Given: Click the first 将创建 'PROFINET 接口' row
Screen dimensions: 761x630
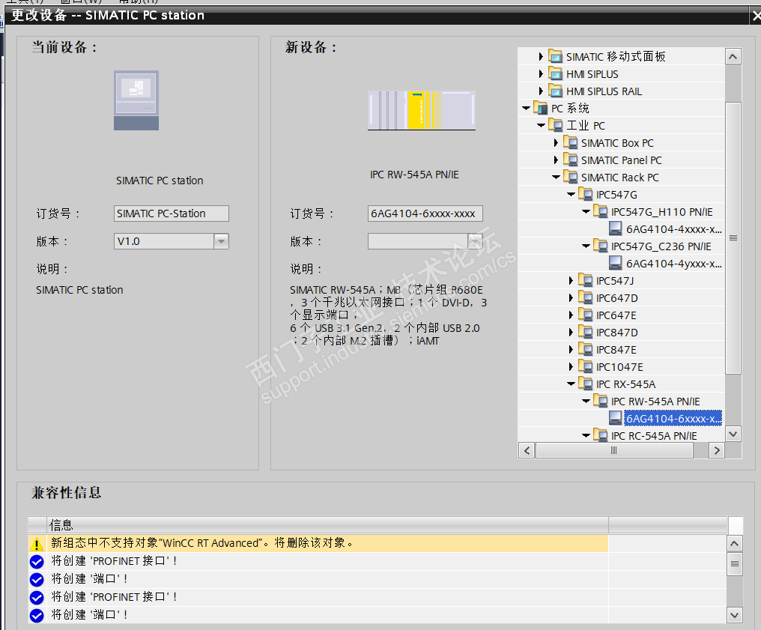Looking at the screenshot, I should point(318,561).
